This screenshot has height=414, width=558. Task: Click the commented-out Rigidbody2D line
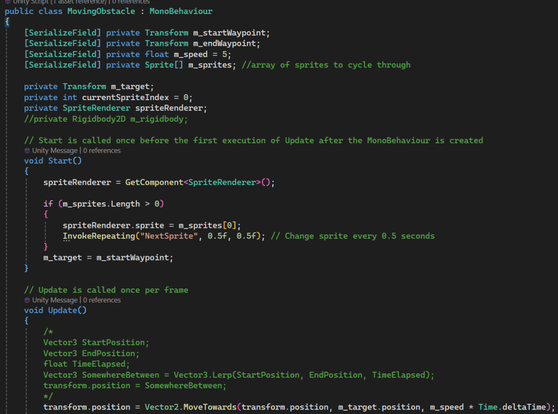click(106, 119)
